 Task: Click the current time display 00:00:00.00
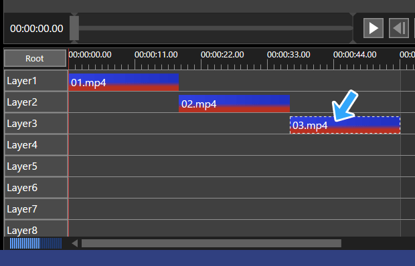(x=37, y=29)
